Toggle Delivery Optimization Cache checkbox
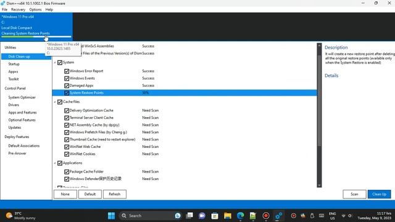This screenshot has width=395, height=222. pos(67,110)
